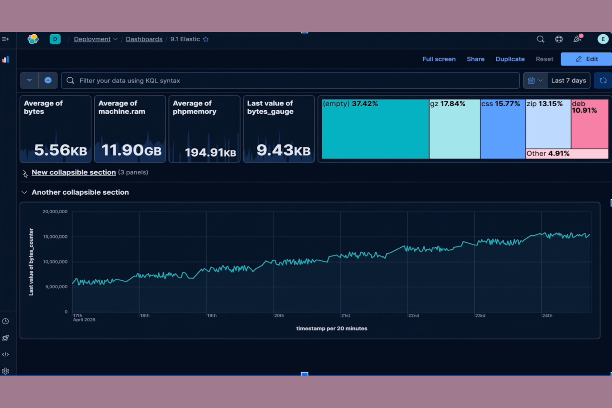Toggle the filter options icon
The image size is (612, 408).
29,80
